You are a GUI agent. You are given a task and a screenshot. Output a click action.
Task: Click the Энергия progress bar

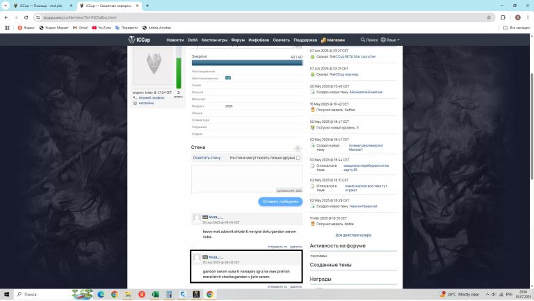tap(247, 63)
